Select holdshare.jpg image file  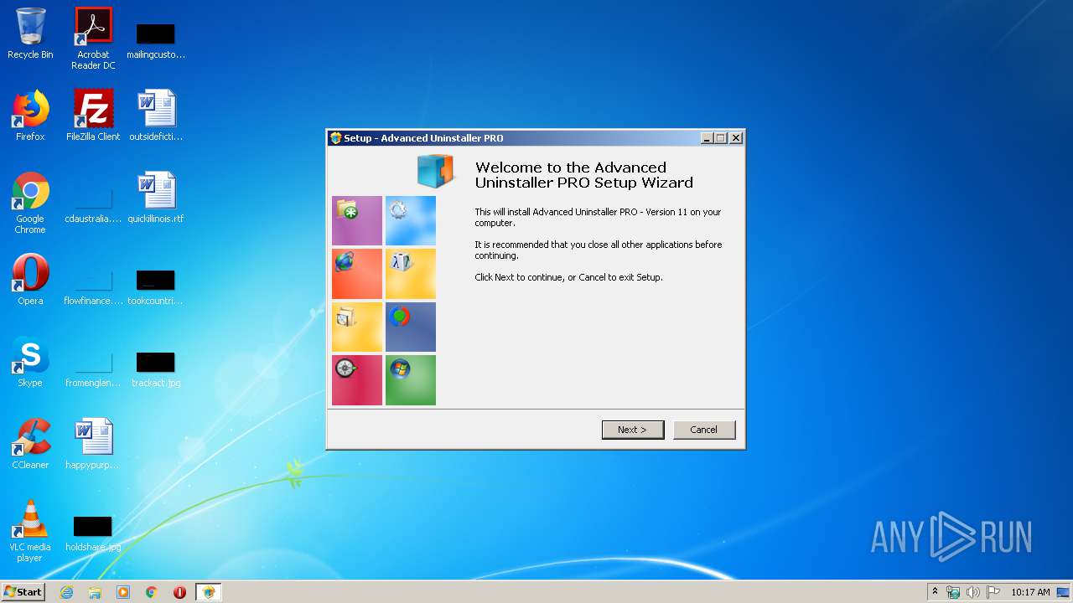click(93, 533)
